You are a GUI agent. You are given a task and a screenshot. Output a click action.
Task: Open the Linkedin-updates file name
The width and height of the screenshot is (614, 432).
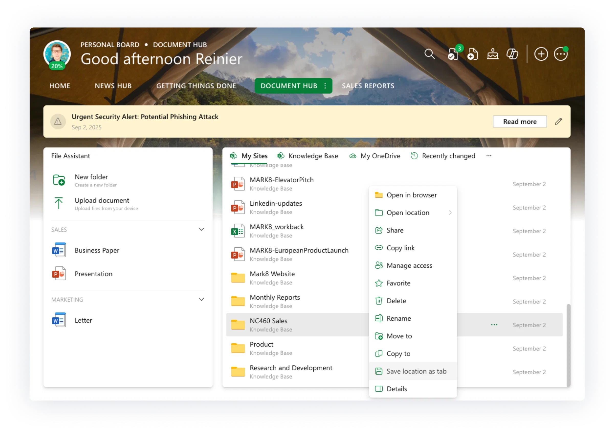point(276,203)
